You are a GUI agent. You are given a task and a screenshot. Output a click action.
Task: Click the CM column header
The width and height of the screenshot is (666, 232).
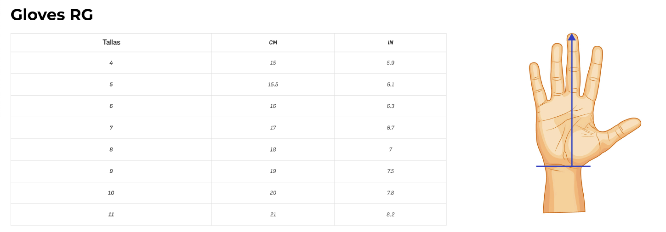click(273, 42)
